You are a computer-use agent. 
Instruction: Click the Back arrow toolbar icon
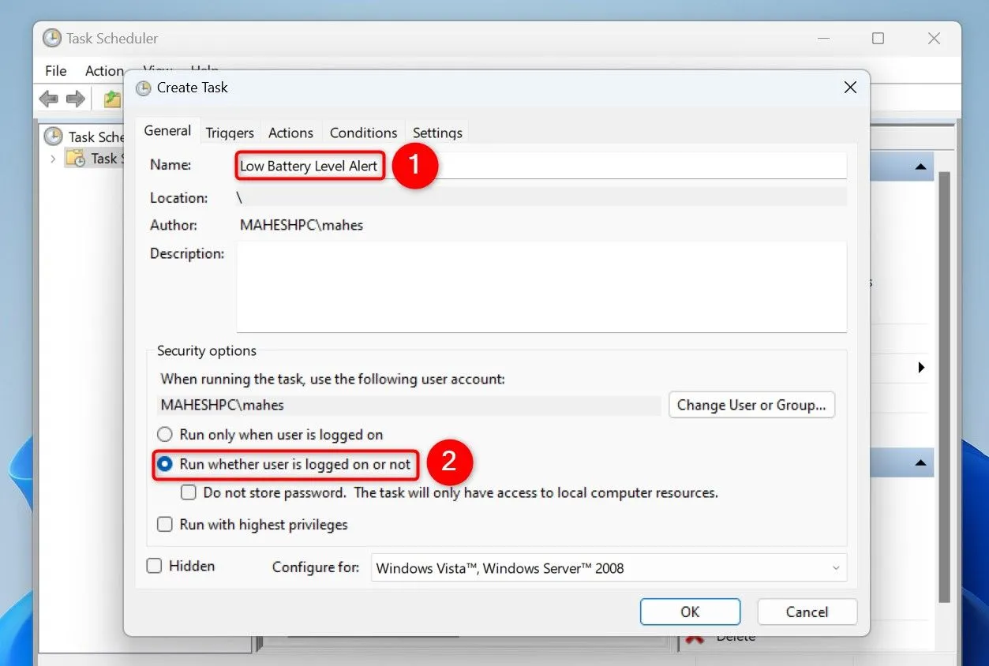[x=49, y=99]
